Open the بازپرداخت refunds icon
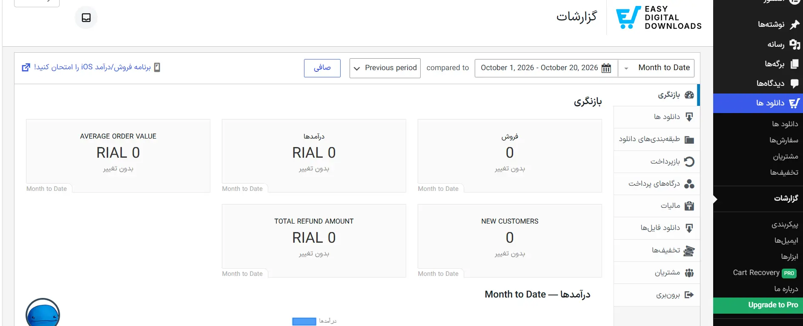Screen dimensions: 803x326 pyautogui.click(x=689, y=162)
